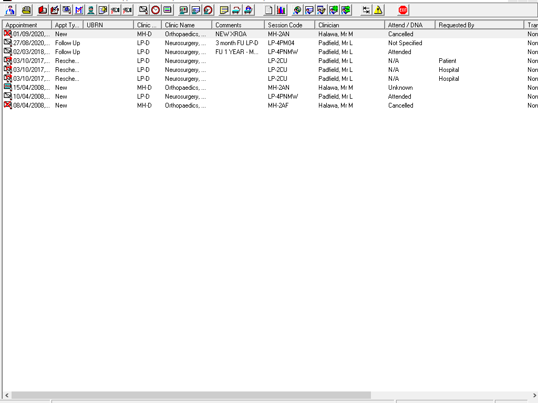Click the horizontal scrollbar right arrow
This screenshot has width=538, height=403.
tap(534, 395)
